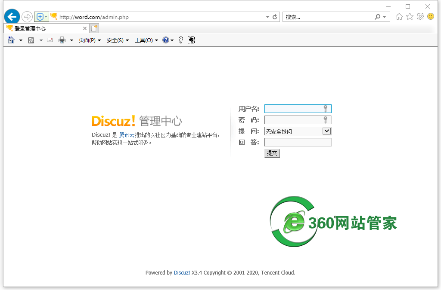This screenshot has height=290, width=441.
Task: Click the Forward navigation arrow
Action: pyautogui.click(x=27, y=17)
